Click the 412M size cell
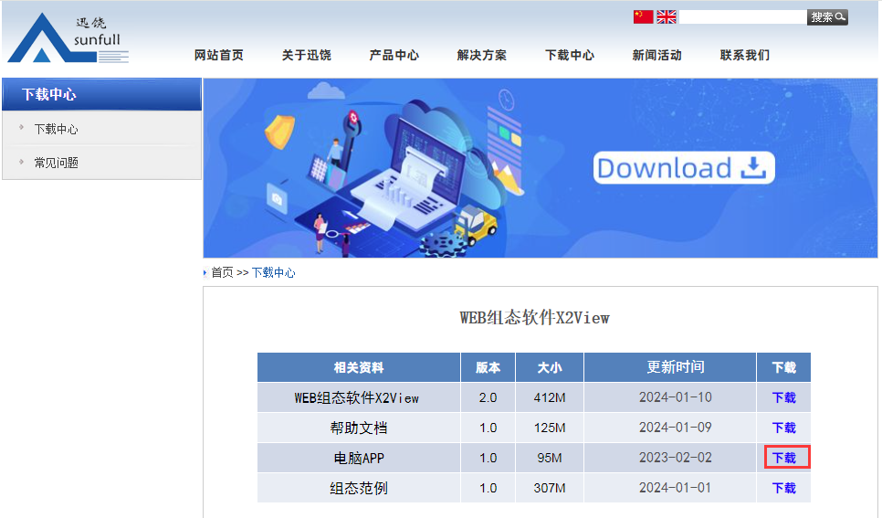Screen dimensions: 882x518 550,397
